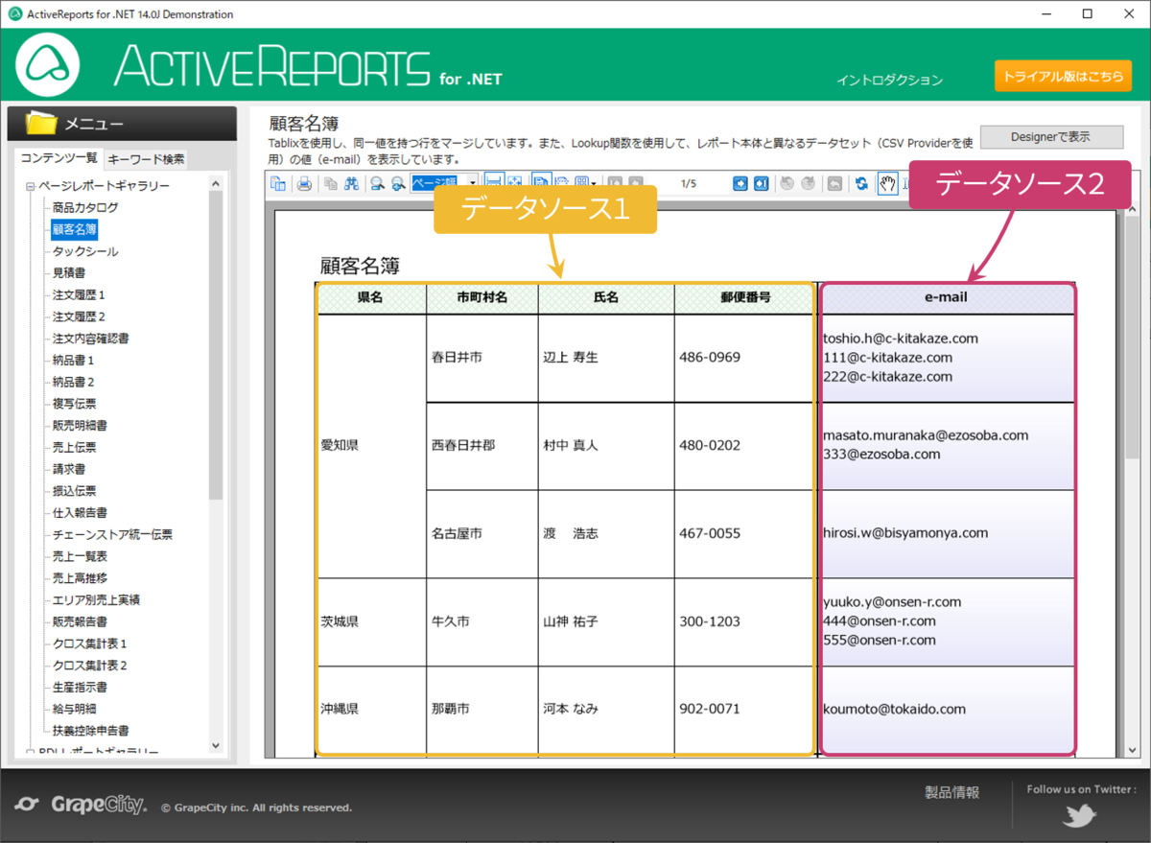
Task: Click the tree scrollbar down arrow
Action: click(x=215, y=745)
